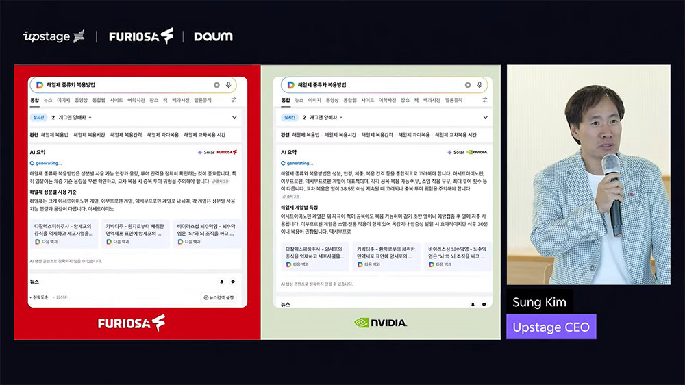Open 동영상 tab in Furiosa panel

point(82,101)
